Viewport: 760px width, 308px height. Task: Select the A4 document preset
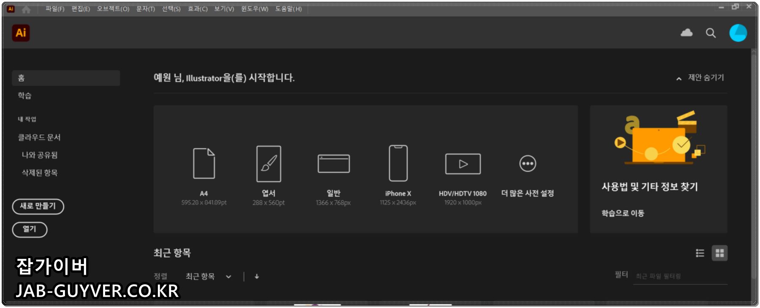[204, 176]
